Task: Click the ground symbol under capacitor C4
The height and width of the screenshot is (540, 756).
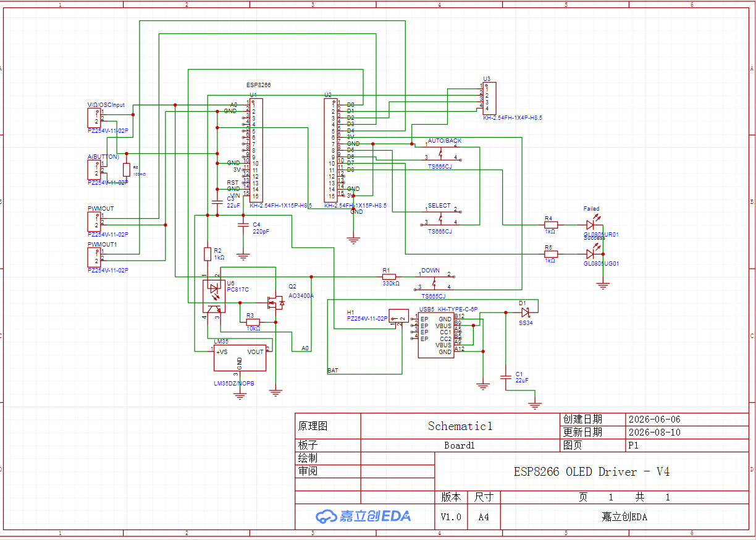Action: click(243, 255)
